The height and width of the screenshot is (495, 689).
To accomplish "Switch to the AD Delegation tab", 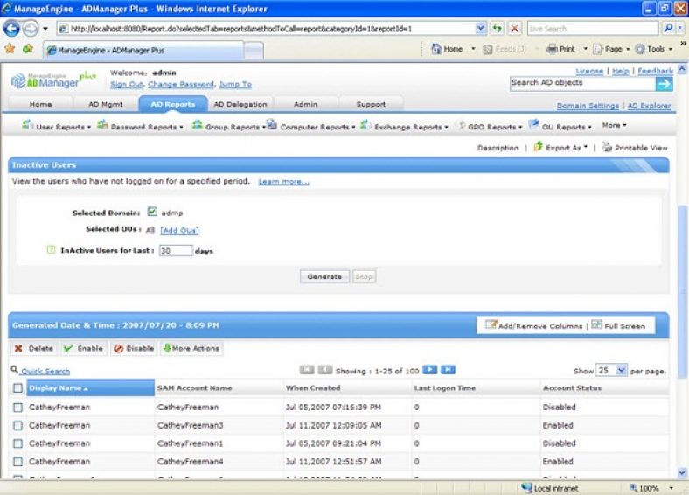I will click(240, 104).
